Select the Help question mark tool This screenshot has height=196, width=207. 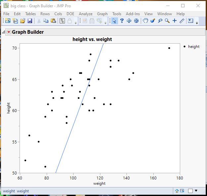(x=122, y=21)
